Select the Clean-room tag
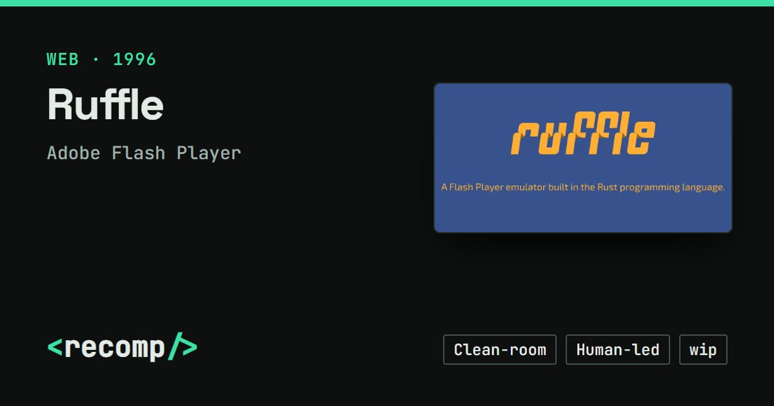 (x=500, y=350)
